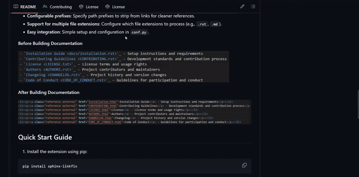359x177 pixels.
Task: Click the 'Configurable prefixes' bullet text
Action: click(111, 16)
